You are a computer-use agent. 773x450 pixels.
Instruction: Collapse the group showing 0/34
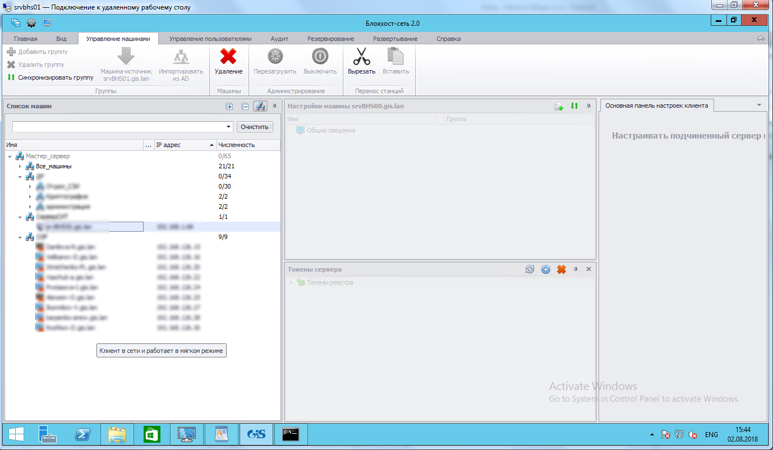click(x=20, y=177)
